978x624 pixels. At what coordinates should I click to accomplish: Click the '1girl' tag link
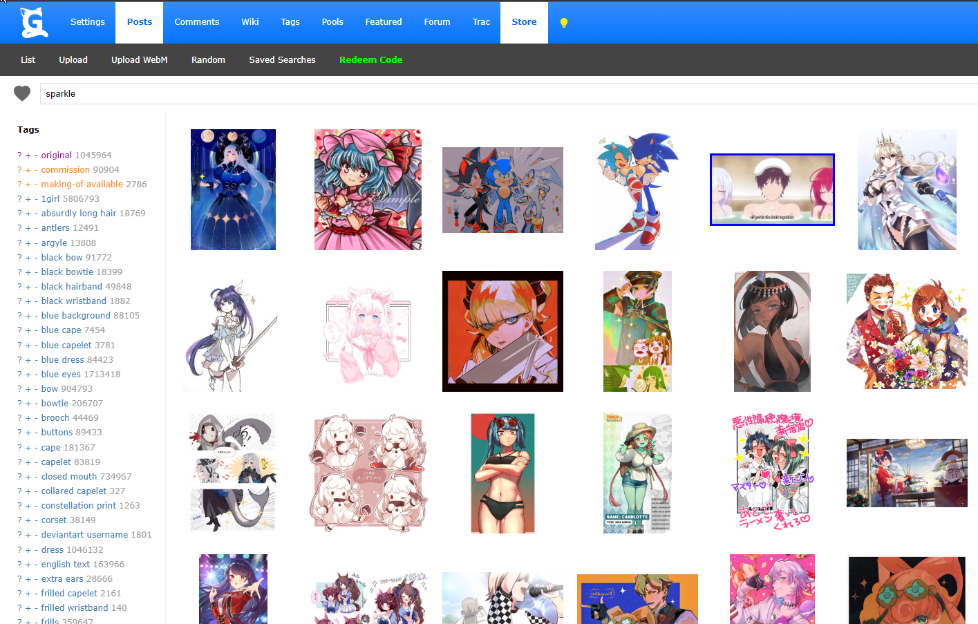point(50,199)
